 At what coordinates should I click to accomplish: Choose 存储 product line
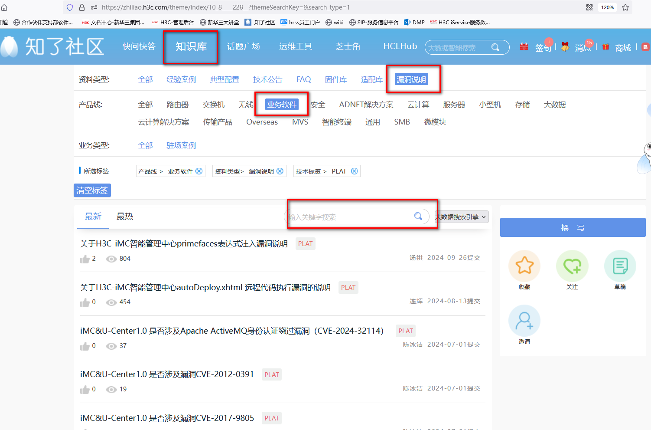tap(522, 105)
